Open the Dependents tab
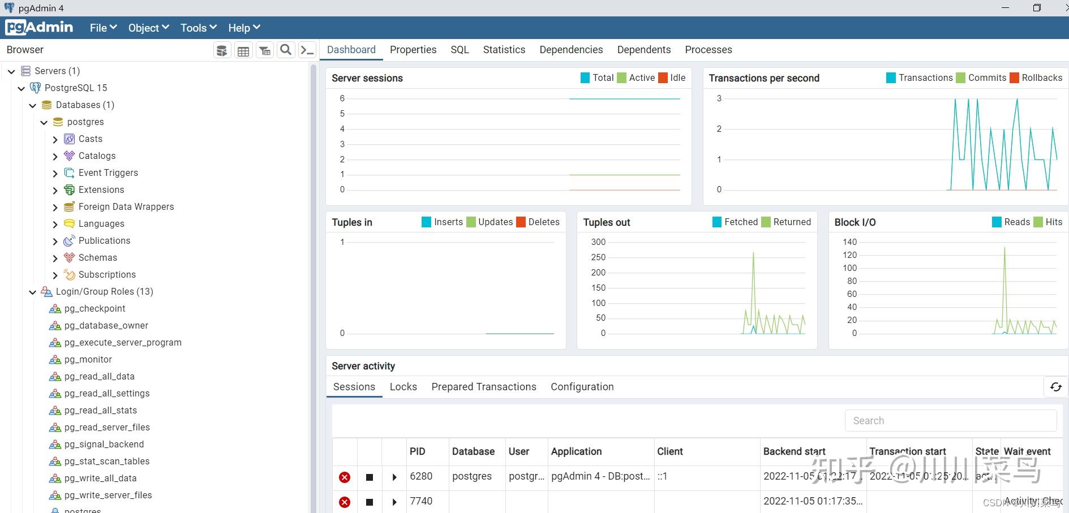The height and width of the screenshot is (513, 1069). tap(644, 50)
